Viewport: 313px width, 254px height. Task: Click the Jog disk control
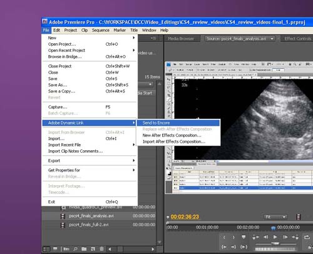275,249
